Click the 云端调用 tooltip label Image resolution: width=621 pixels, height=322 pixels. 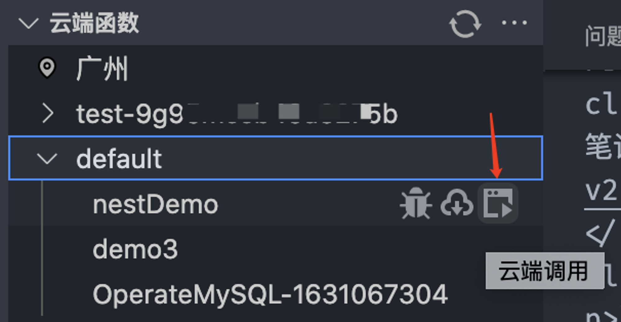[545, 271]
